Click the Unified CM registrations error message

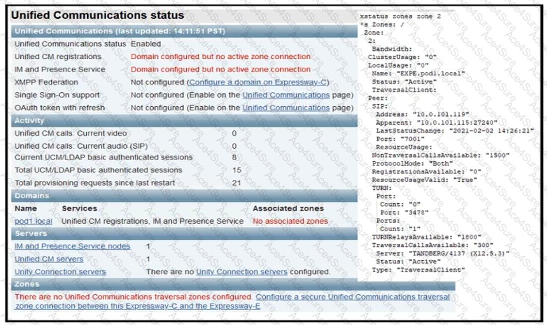[220, 57]
